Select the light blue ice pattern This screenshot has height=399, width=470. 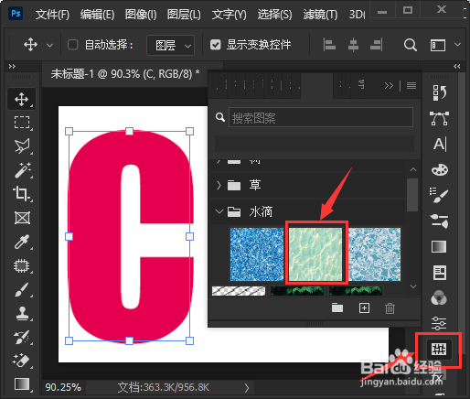pos(374,254)
